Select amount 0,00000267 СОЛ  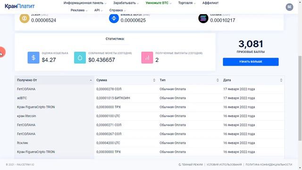(109, 134)
